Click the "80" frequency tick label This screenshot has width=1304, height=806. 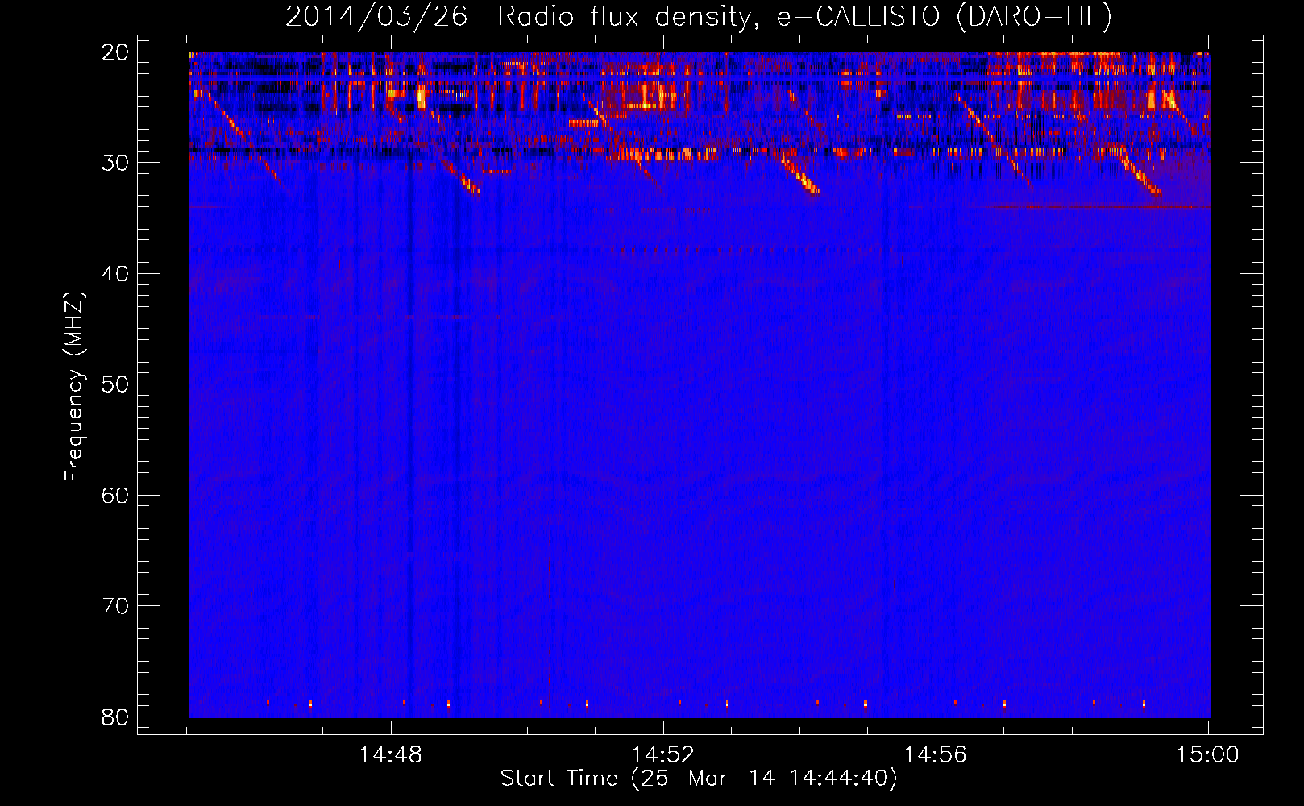click(x=116, y=717)
